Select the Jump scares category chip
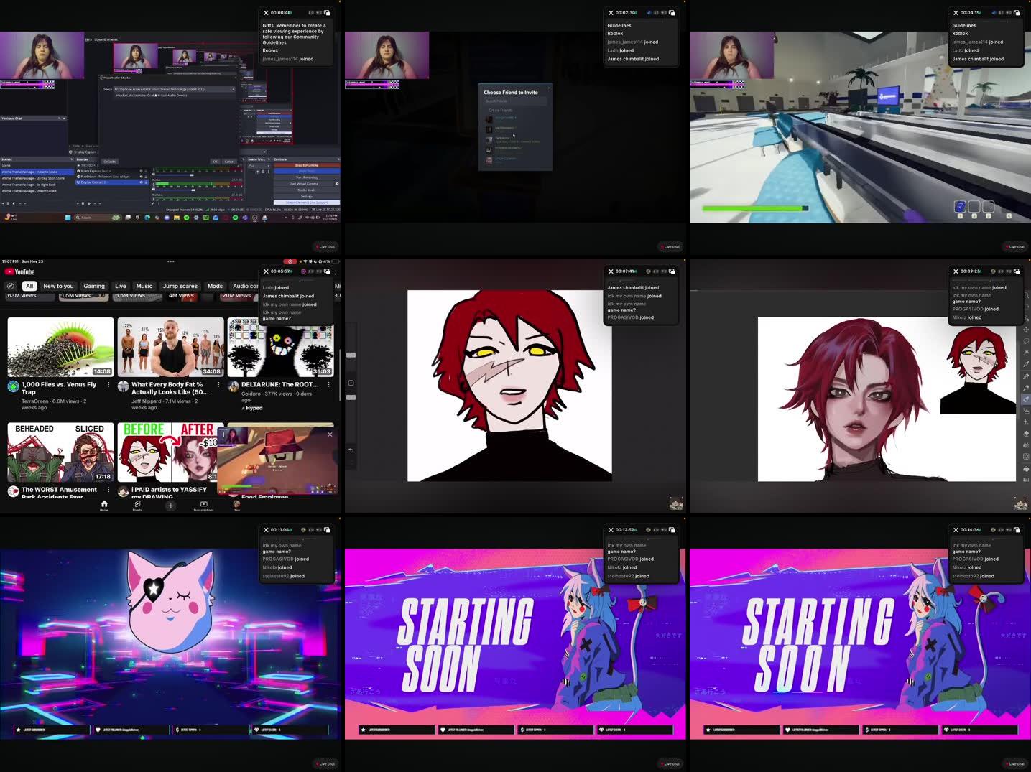The width and height of the screenshot is (1031, 772). pyautogui.click(x=180, y=286)
